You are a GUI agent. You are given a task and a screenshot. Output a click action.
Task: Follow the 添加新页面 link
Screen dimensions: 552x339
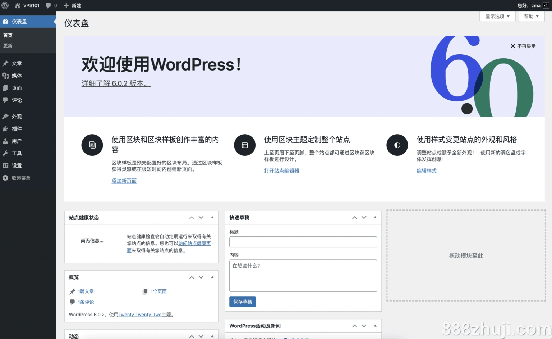point(124,181)
